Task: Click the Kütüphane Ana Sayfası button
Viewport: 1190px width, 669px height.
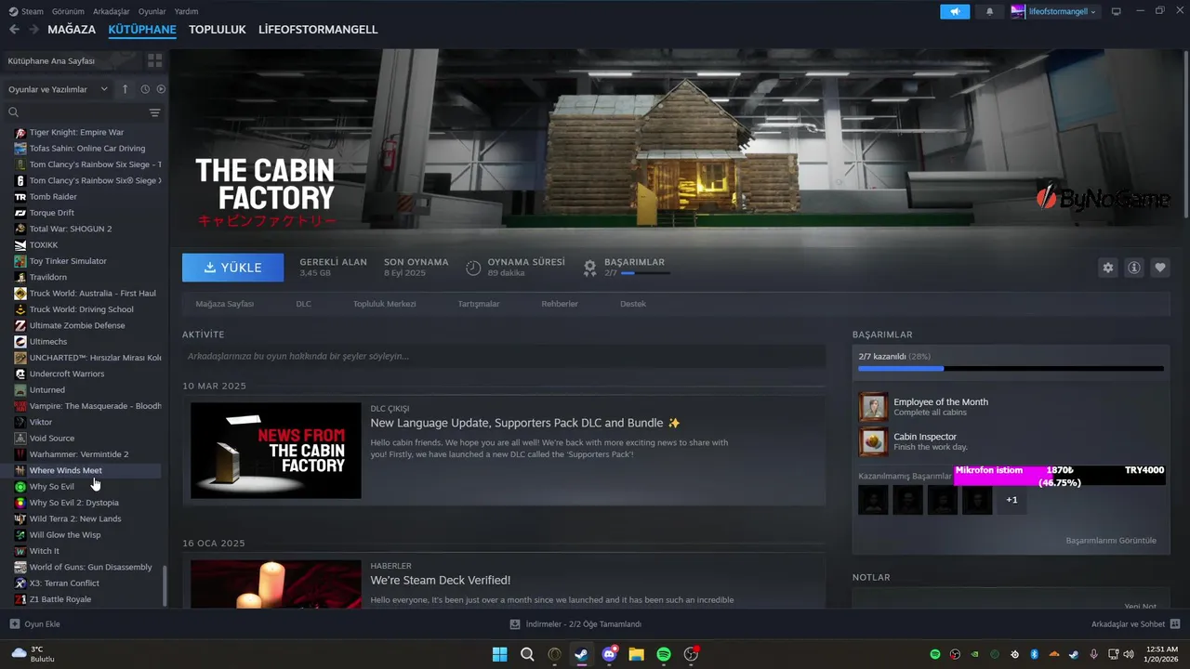Action: (x=71, y=60)
